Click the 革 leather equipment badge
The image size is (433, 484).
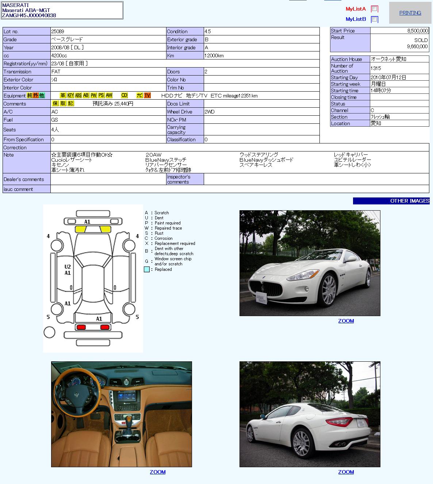pyautogui.click(x=63, y=96)
